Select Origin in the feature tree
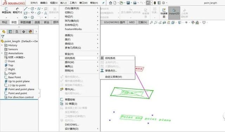This screenshot has width=225, height=132. tap(10, 73)
